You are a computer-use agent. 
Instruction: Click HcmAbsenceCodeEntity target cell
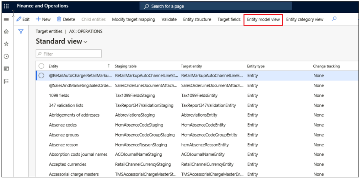(x=203, y=125)
